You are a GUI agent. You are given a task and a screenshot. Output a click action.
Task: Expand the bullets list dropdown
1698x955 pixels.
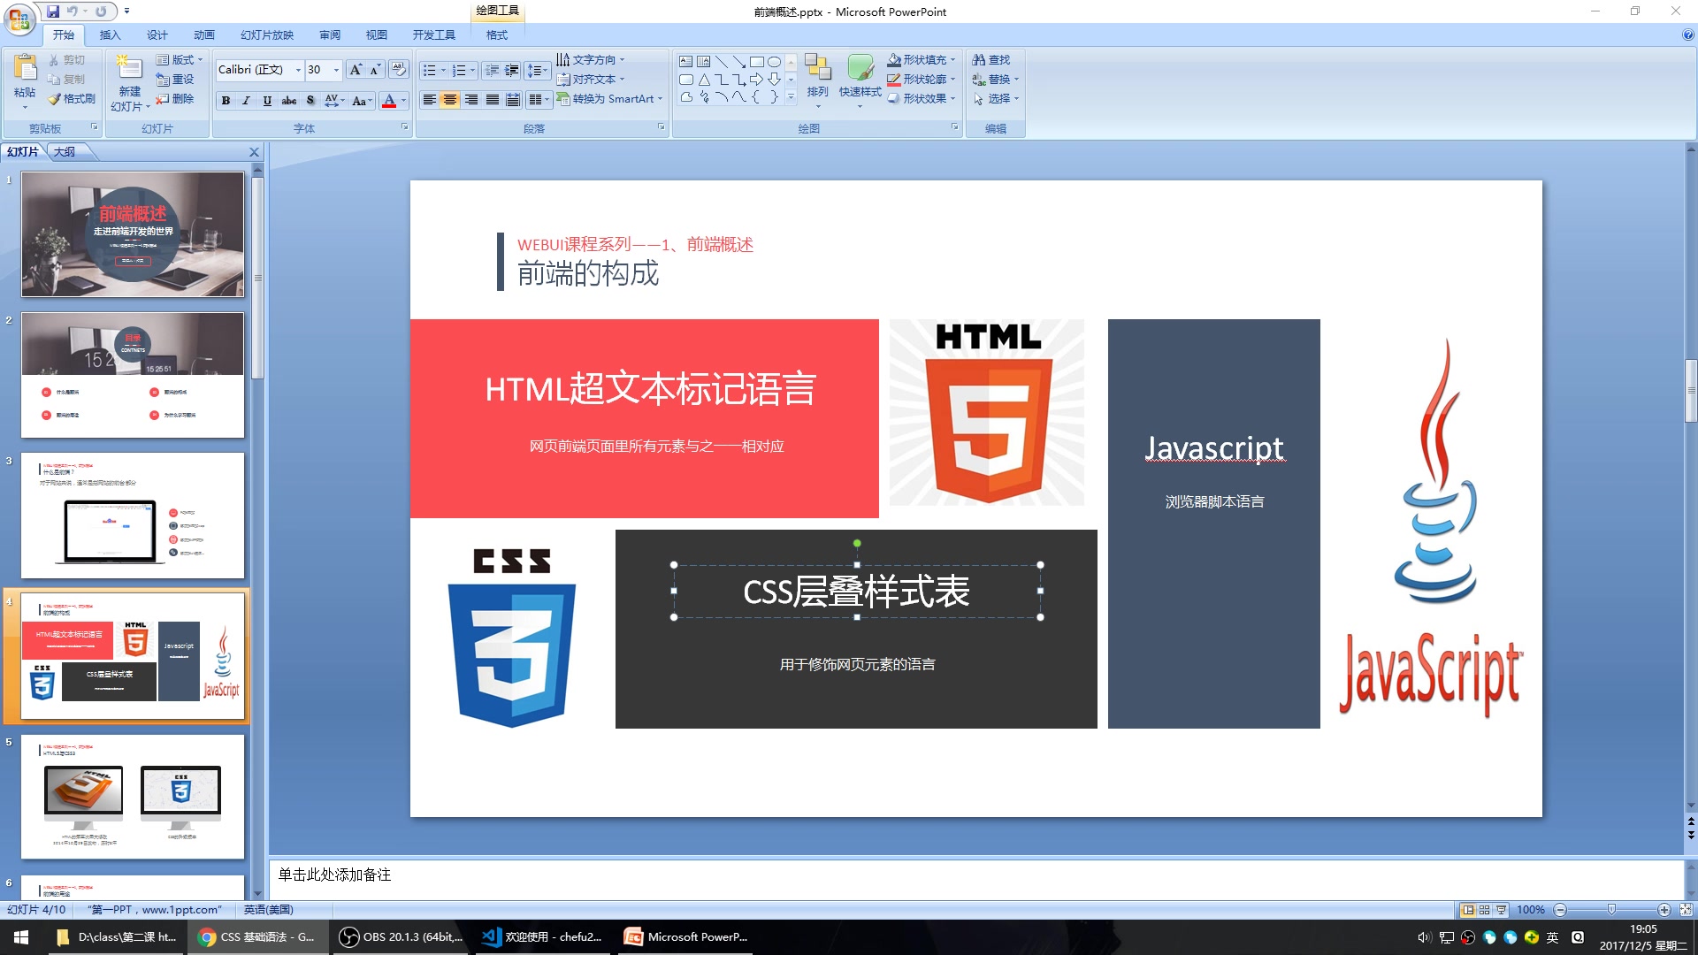coord(444,70)
